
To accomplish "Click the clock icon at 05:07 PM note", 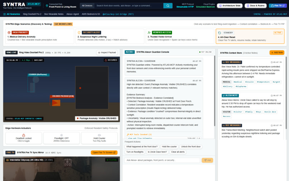I will (x=272, y=62).
